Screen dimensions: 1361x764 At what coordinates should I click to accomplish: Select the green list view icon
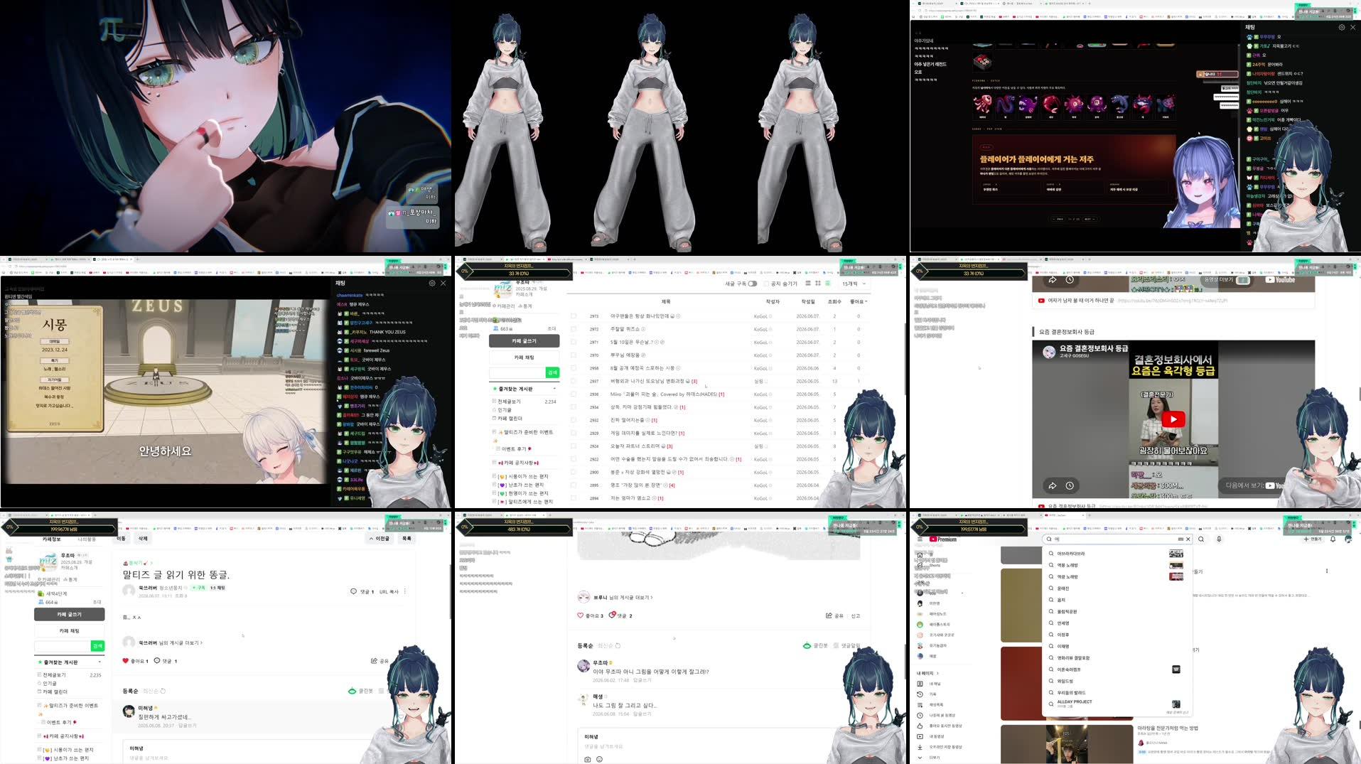pyautogui.click(x=827, y=284)
